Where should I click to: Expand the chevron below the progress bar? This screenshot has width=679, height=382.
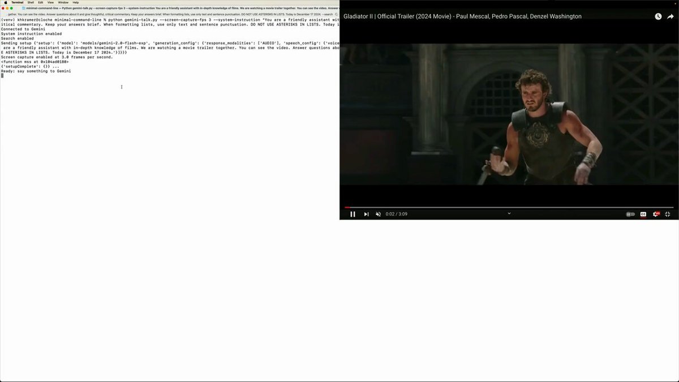pos(509,213)
